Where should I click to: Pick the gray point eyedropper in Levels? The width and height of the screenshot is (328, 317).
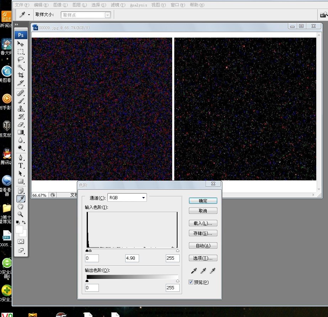pos(203,271)
